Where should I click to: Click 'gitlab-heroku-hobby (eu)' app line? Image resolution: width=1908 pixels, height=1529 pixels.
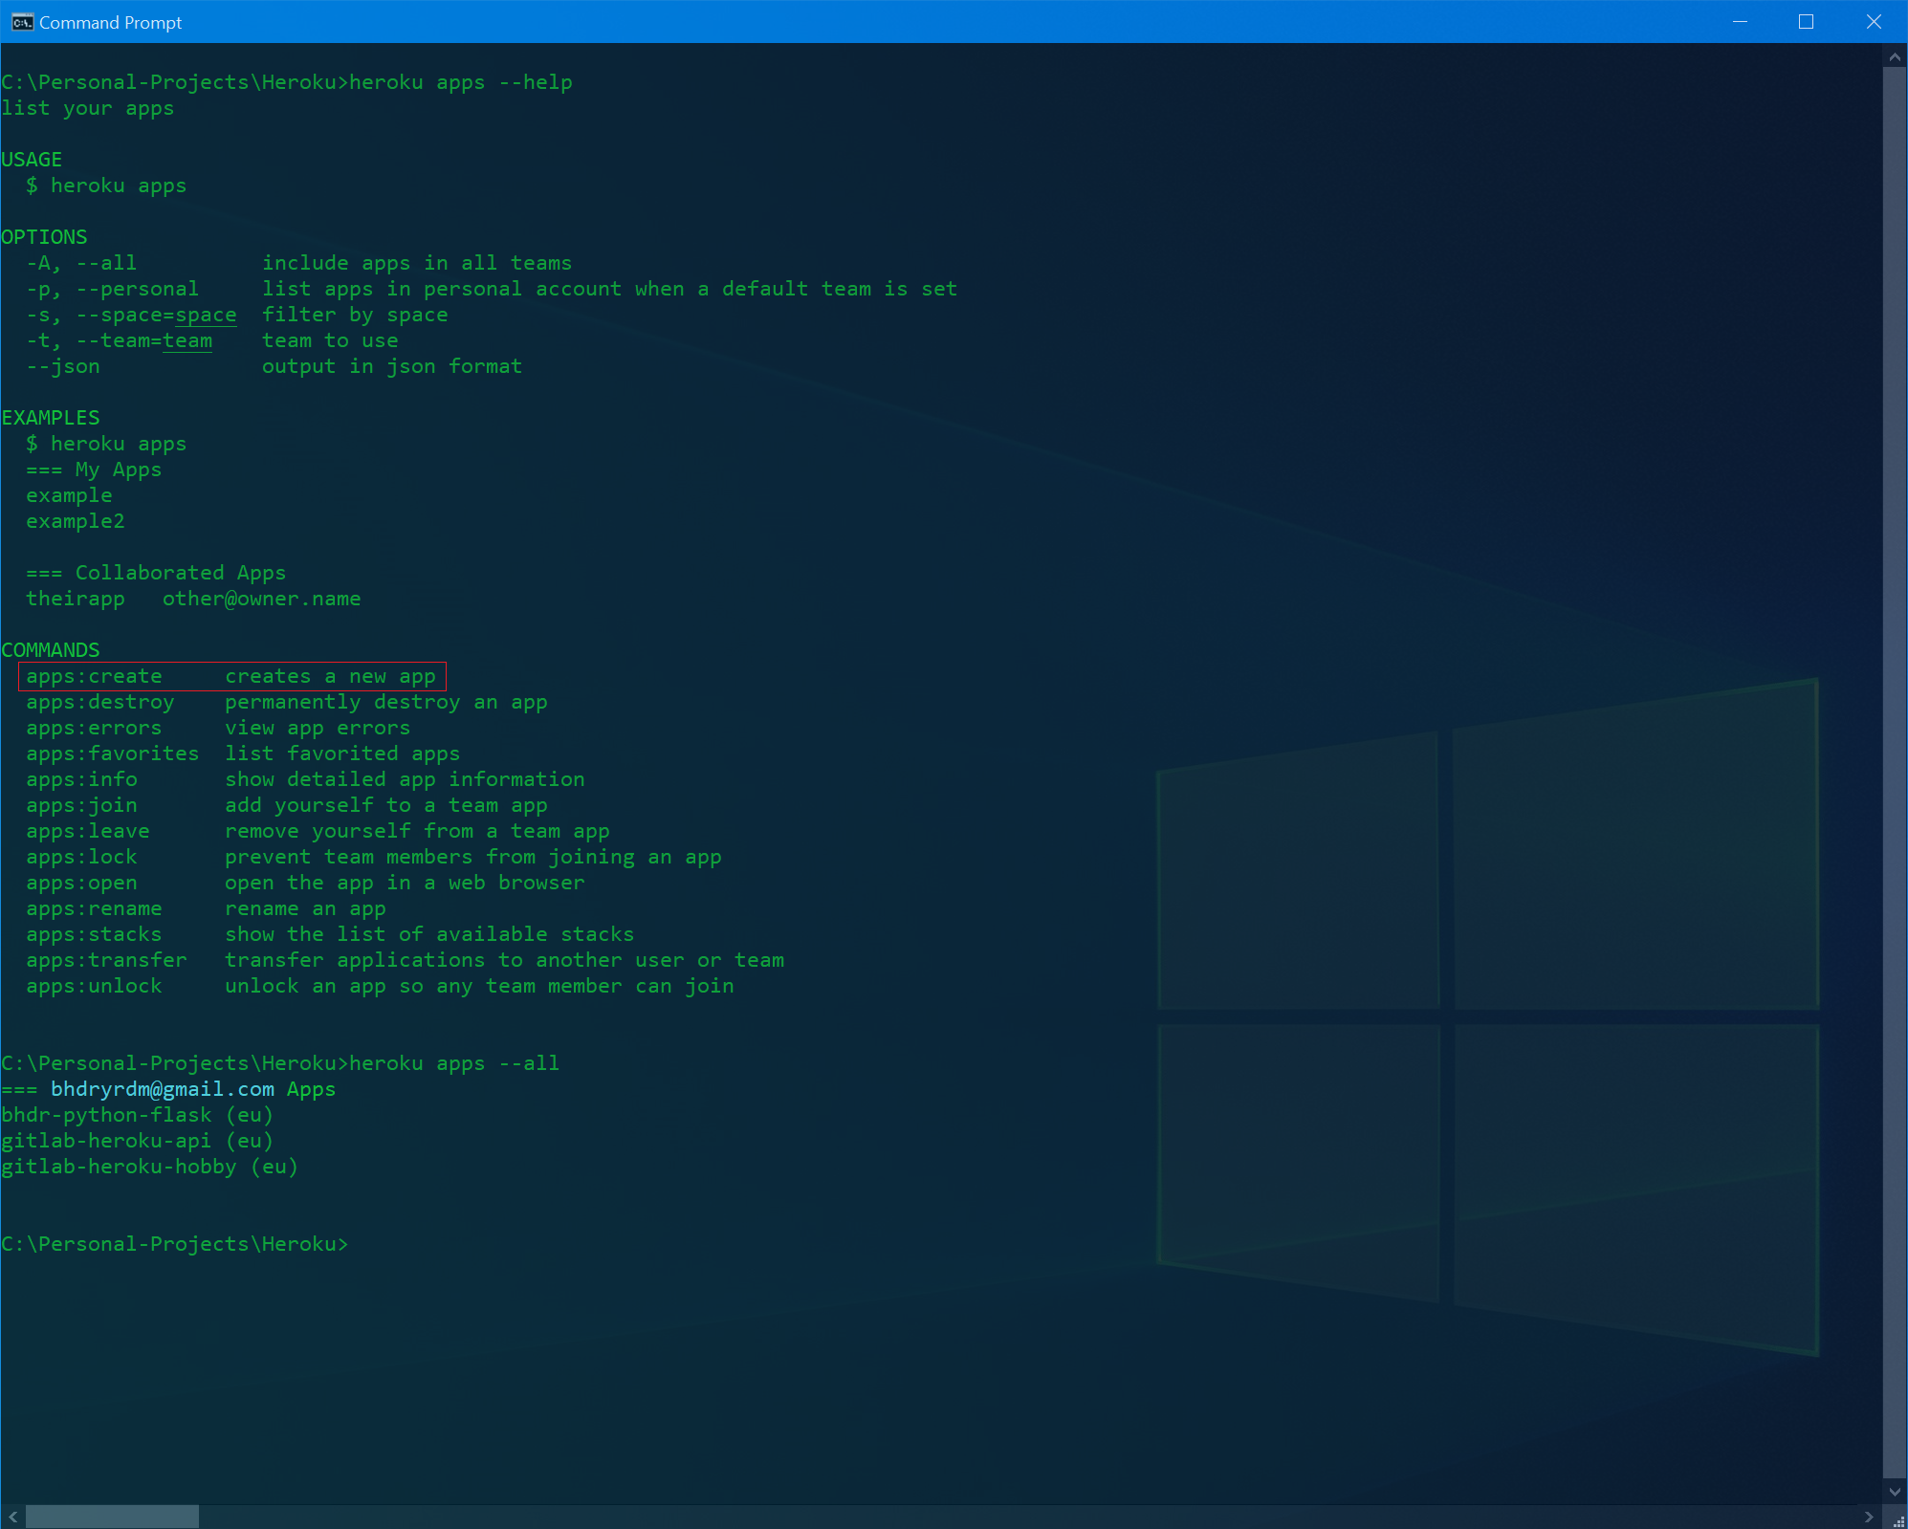pyautogui.click(x=150, y=1167)
